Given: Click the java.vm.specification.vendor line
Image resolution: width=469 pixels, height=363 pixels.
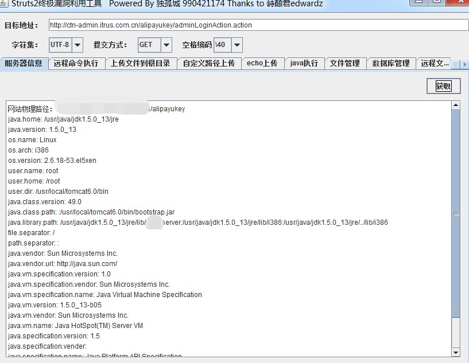Looking at the screenshot, I should coord(89,284).
